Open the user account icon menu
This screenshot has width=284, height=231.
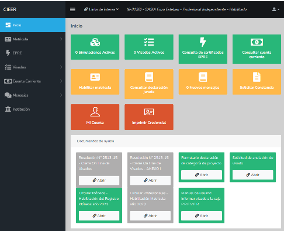coord(275,9)
